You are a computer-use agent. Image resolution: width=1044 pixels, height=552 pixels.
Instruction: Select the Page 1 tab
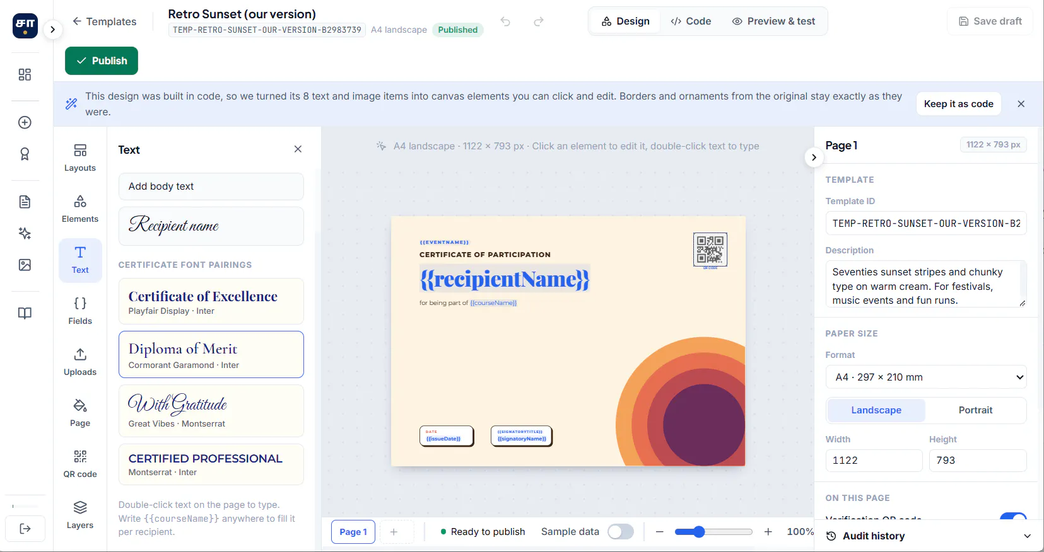tap(353, 532)
